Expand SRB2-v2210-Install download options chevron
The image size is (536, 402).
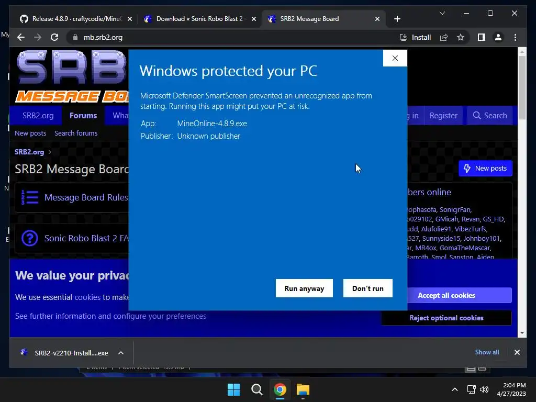pos(121,353)
